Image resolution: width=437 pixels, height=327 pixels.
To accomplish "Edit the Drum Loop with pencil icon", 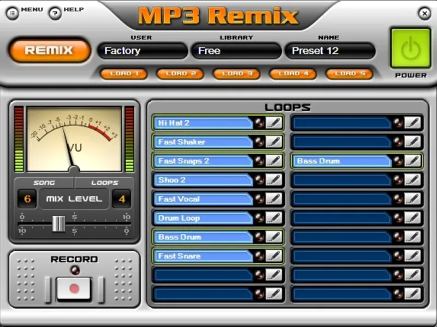I will (274, 217).
